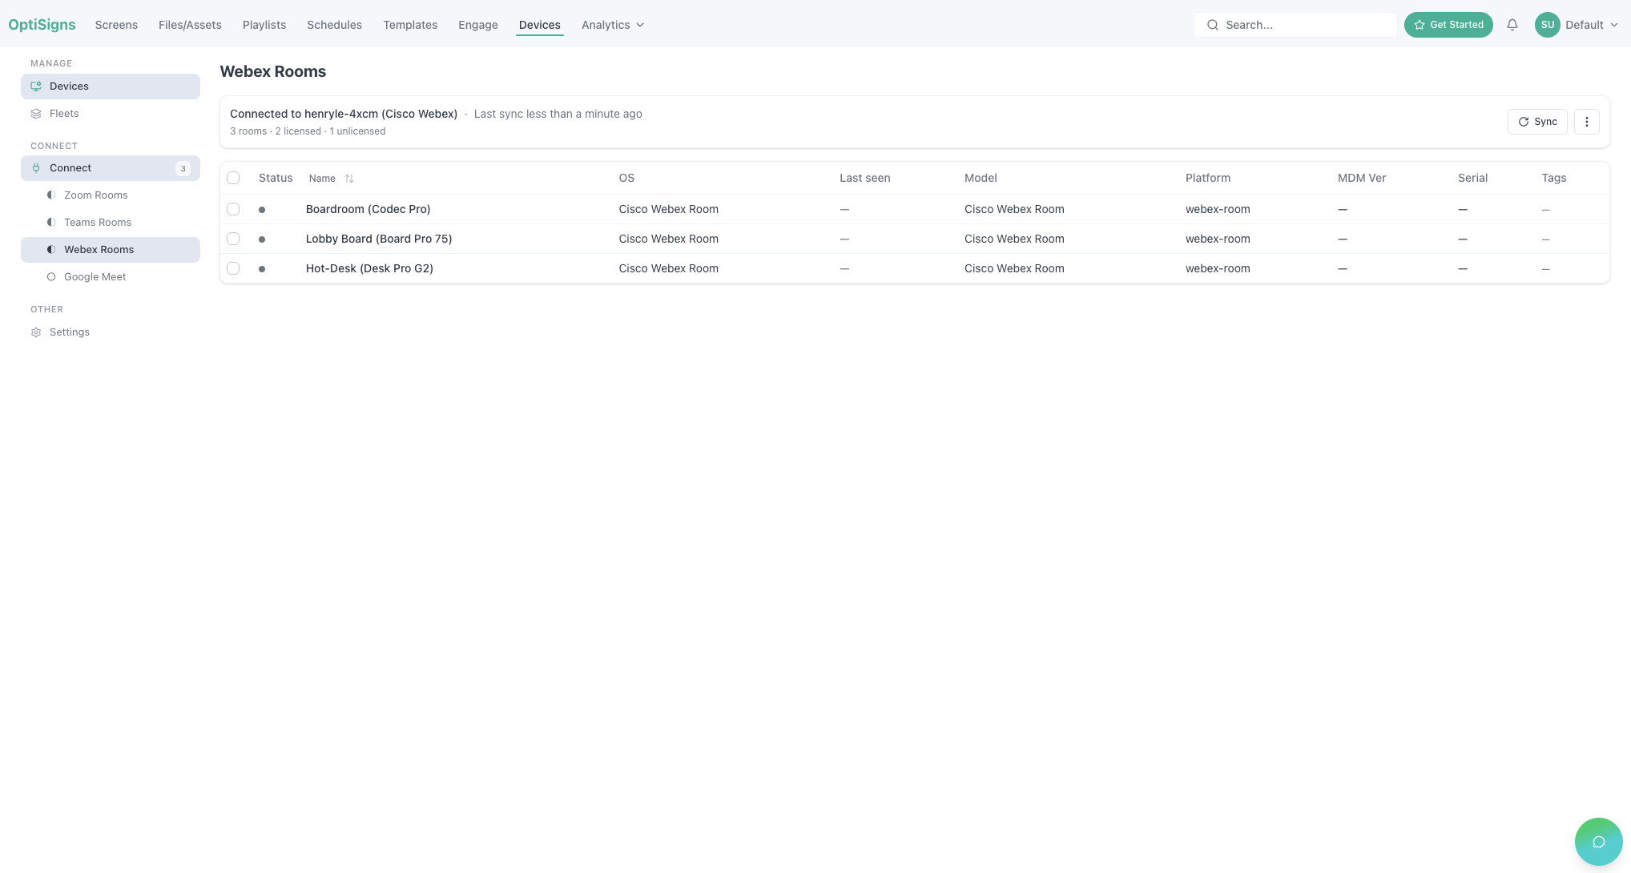Open the Hot-Desk (Desk Pro G2) device

click(x=369, y=268)
